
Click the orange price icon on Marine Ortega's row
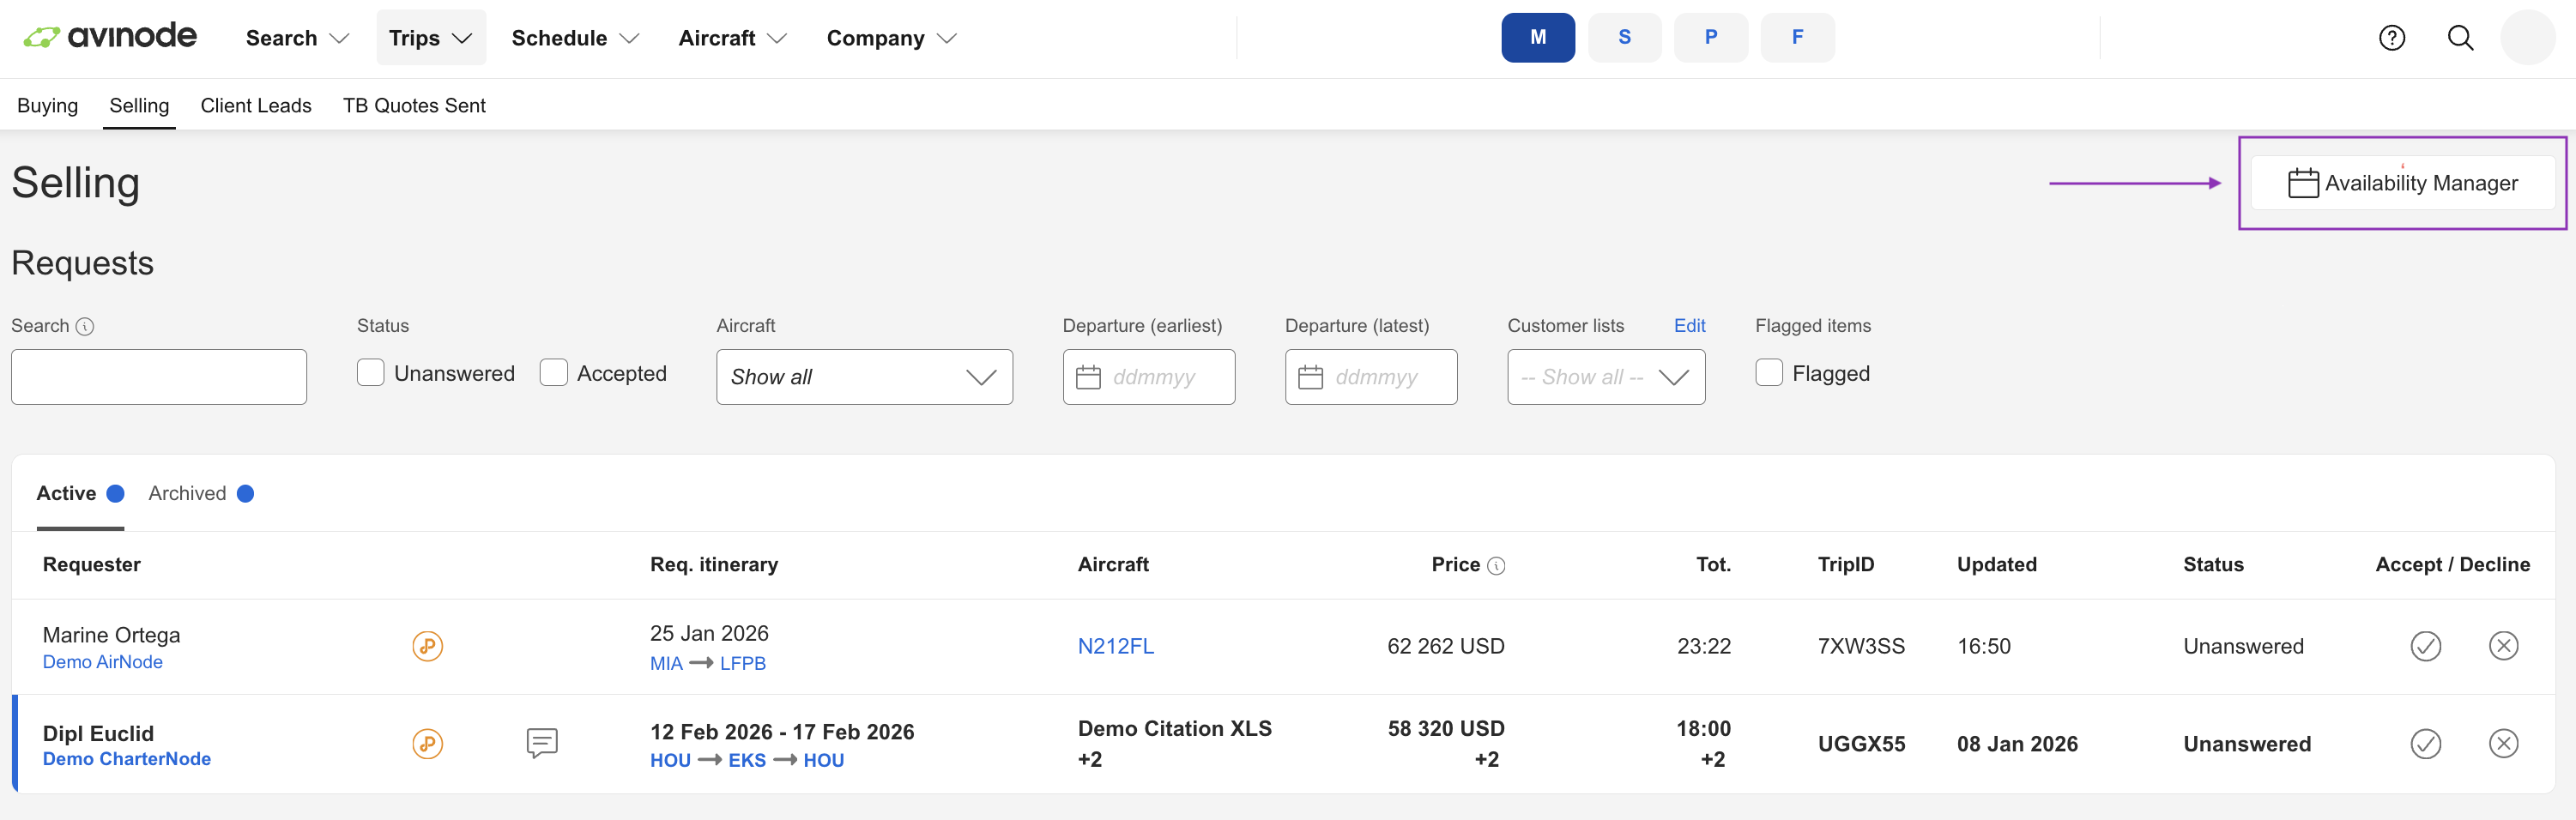point(428,646)
